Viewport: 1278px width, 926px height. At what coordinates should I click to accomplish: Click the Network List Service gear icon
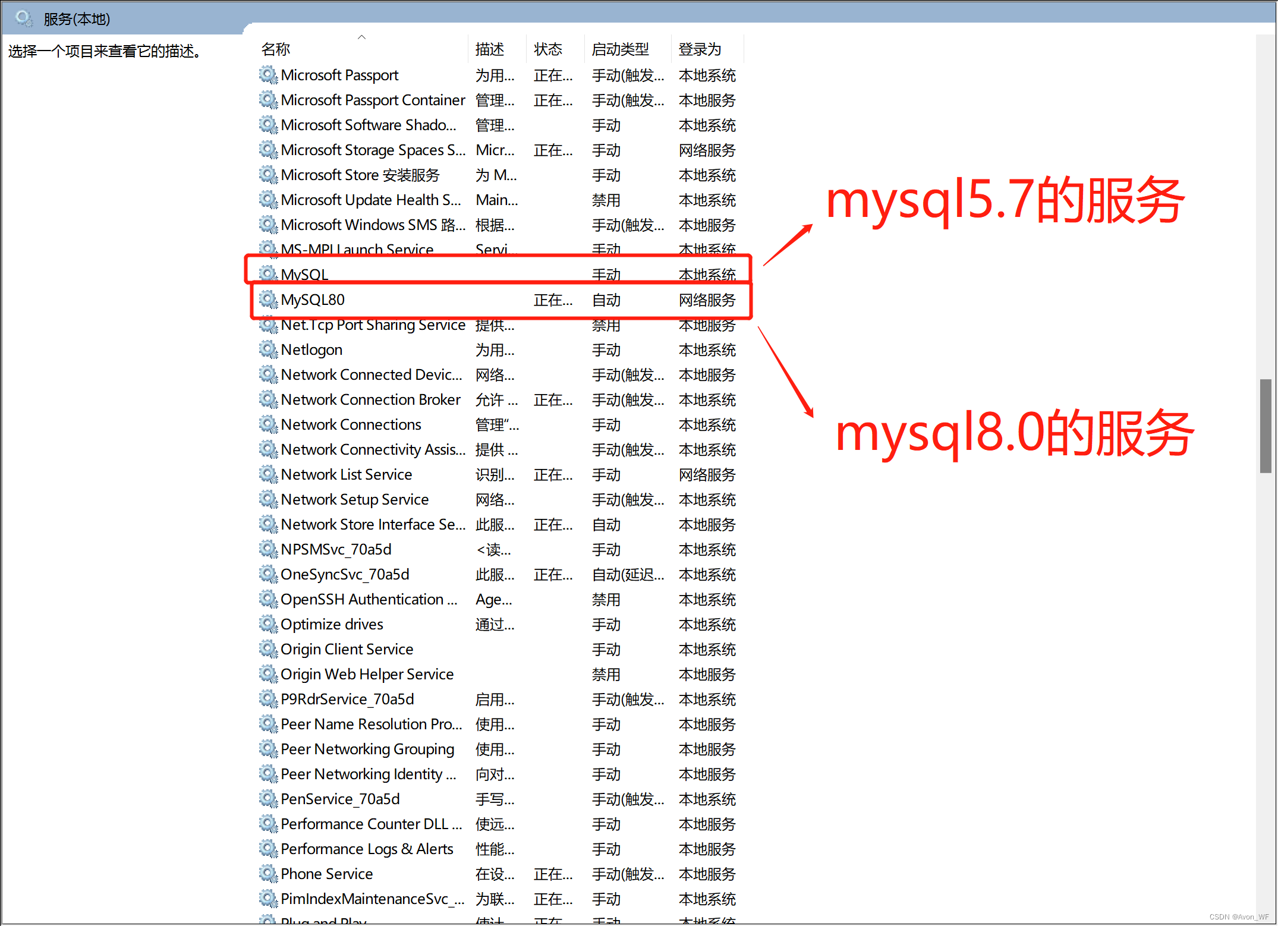pos(268,474)
